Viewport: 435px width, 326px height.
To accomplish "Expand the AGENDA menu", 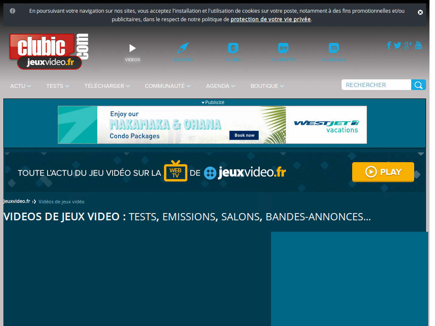I will click(x=220, y=86).
